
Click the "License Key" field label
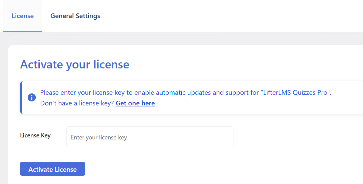coord(35,135)
